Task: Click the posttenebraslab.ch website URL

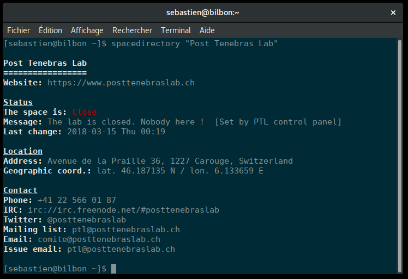Action: coord(121,83)
